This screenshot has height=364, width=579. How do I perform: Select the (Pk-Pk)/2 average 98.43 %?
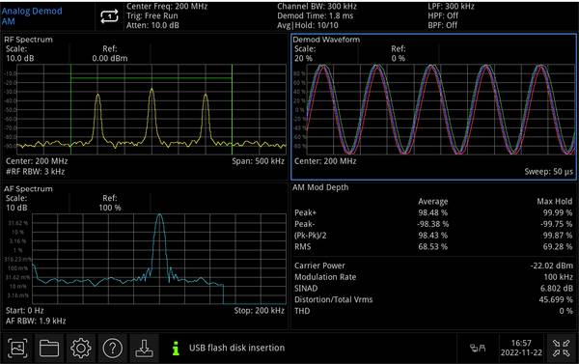coord(432,236)
